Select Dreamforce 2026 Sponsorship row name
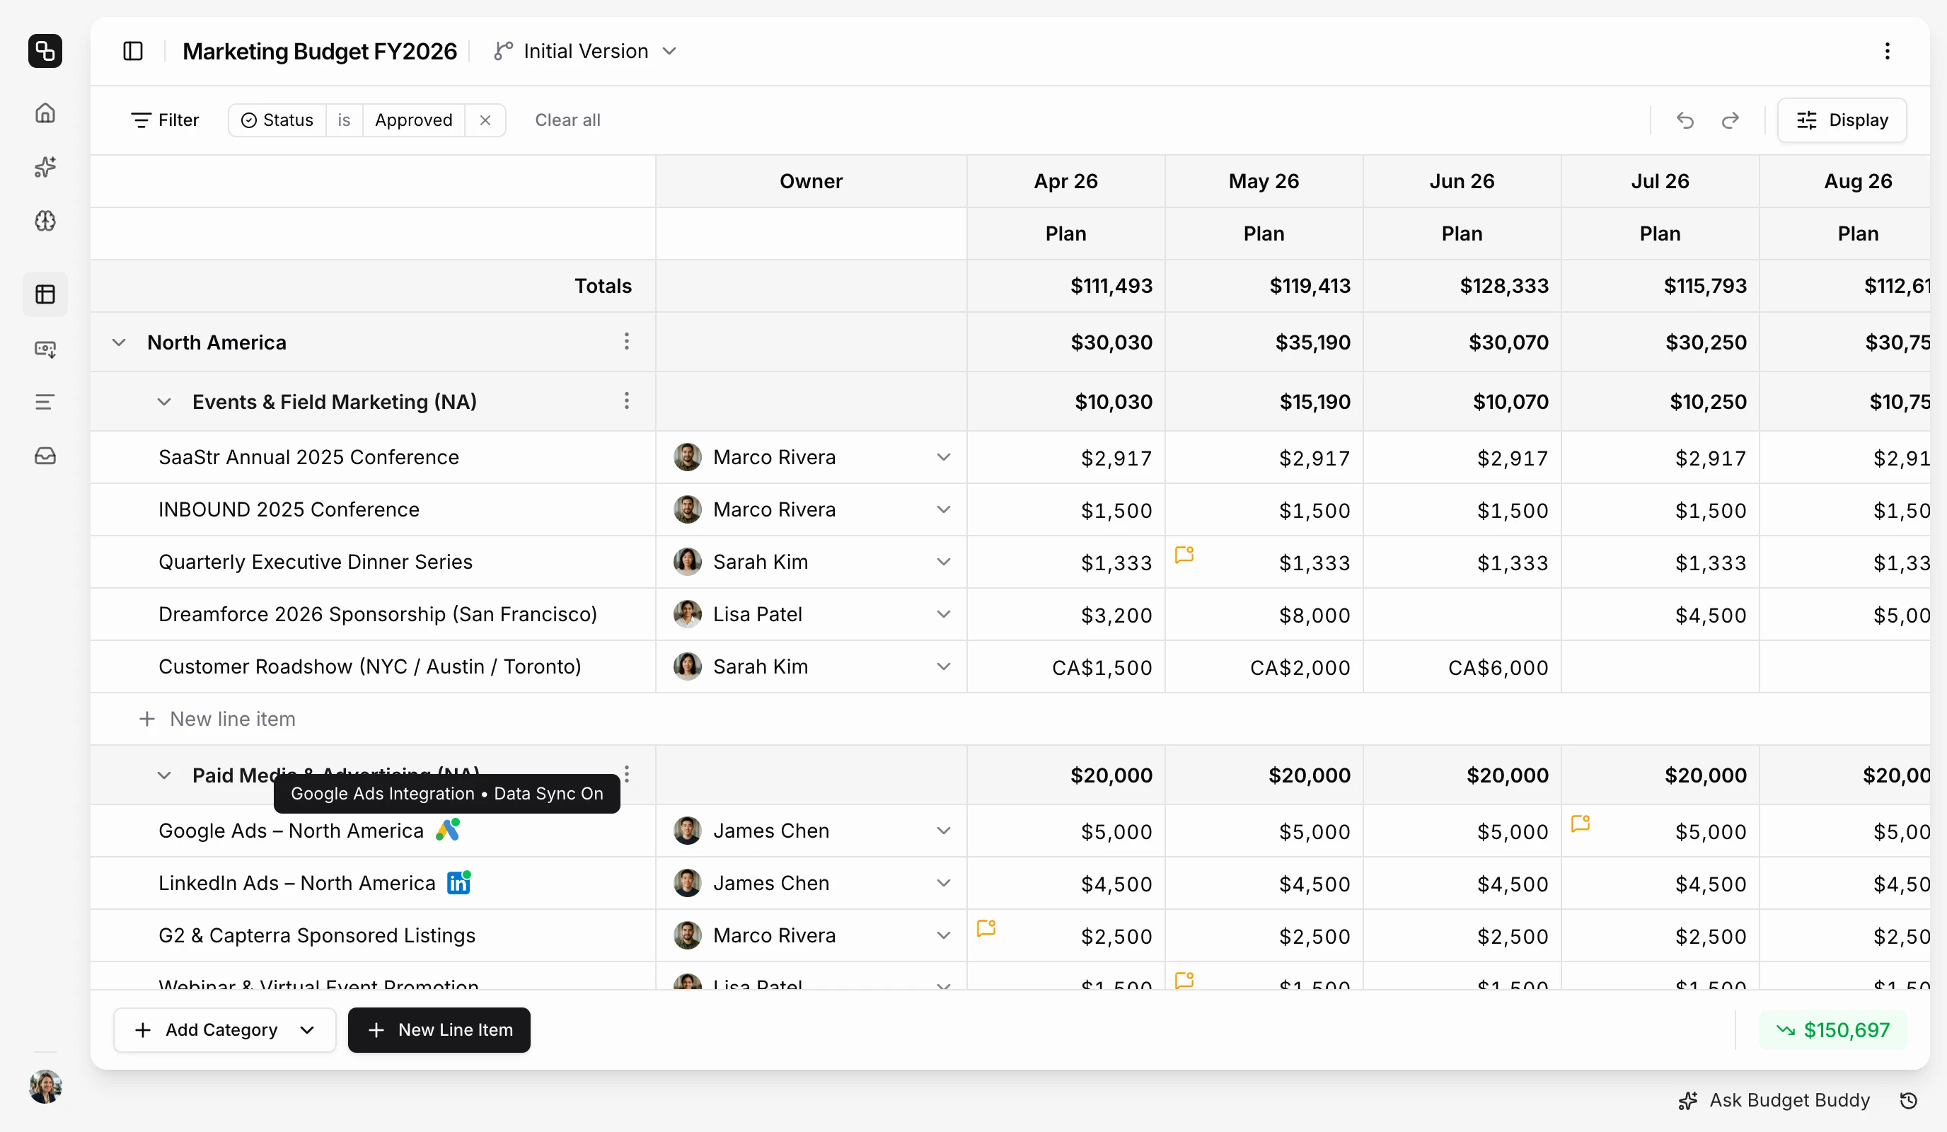Screen dimensions: 1947x1132 377,614
